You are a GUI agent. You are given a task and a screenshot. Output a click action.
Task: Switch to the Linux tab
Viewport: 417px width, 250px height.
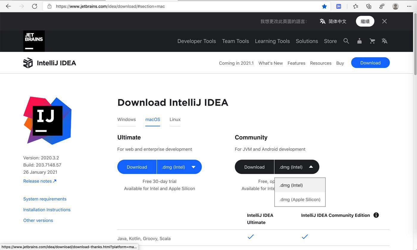175,119
